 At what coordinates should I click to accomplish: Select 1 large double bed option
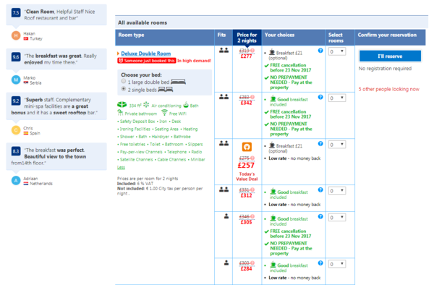[x=124, y=81]
